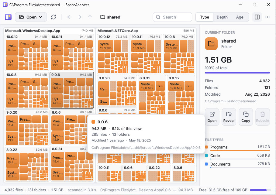The width and height of the screenshot is (276, 195).
Task: Click the large shared folder icon
Action: click(x=211, y=44)
